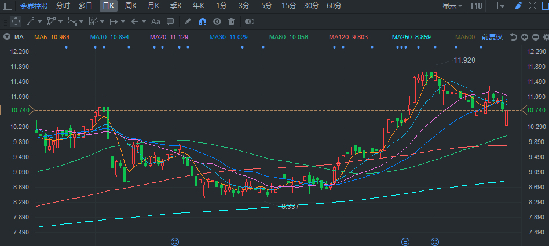Open the window layout square dropdown
The height and width of the screenshot is (246, 549).
click(x=497, y=6)
